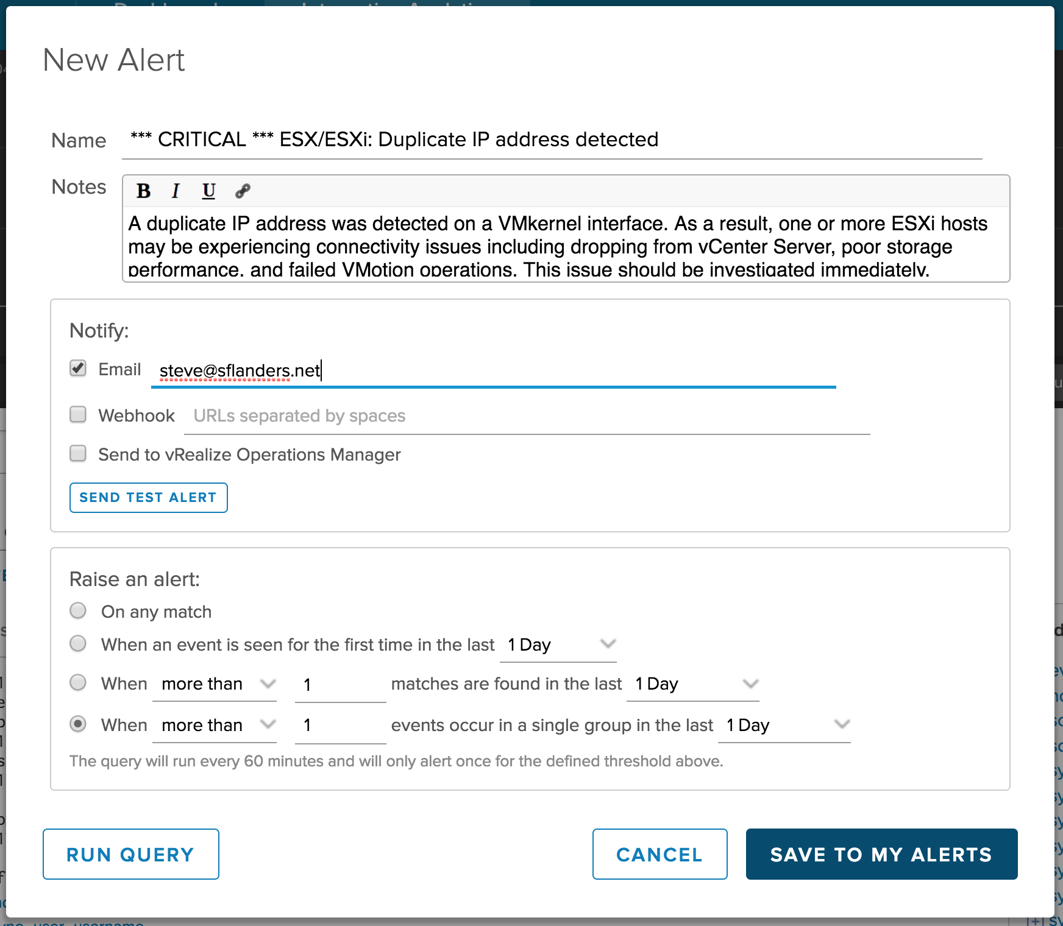Screen dimensions: 1063x926
Task: Enable the Webhook notification checkbox
Action: click(78, 415)
